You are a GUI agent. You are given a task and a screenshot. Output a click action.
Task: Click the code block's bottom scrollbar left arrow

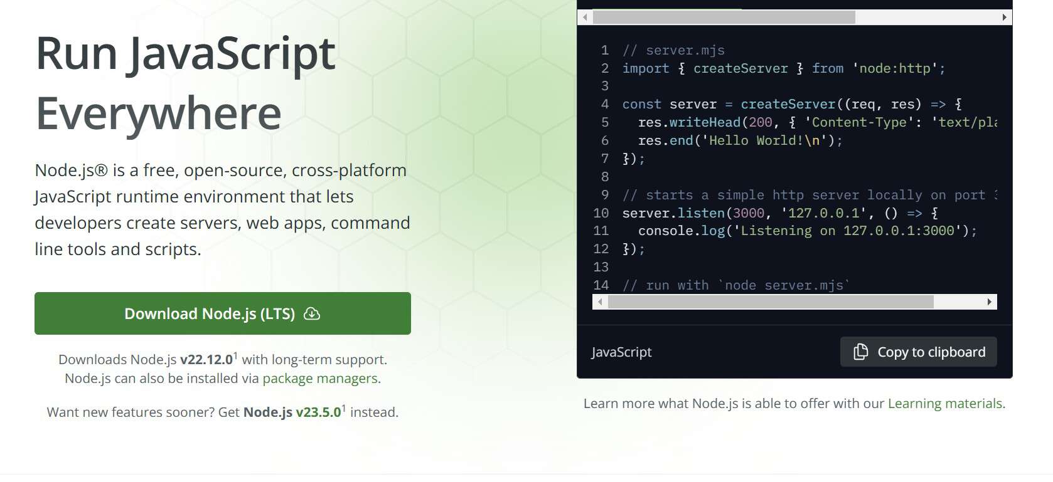click(600, 302)
